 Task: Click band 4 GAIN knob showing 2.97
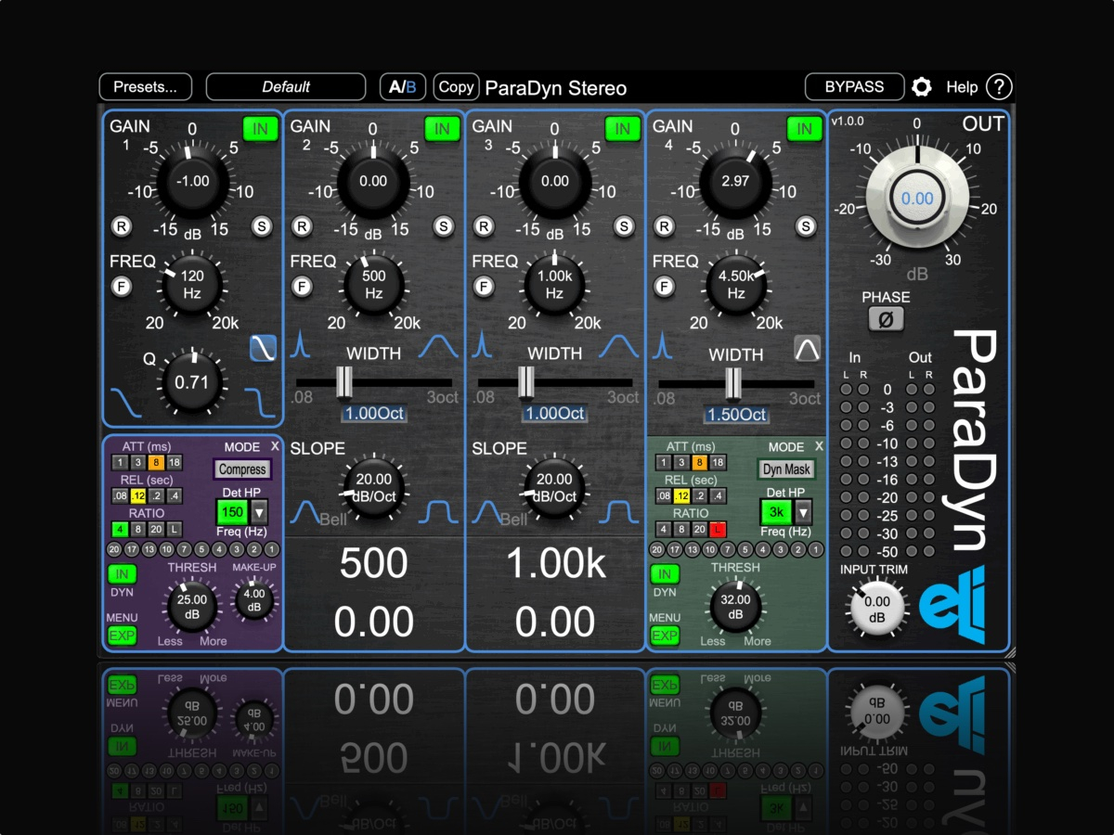pos(734,181)
